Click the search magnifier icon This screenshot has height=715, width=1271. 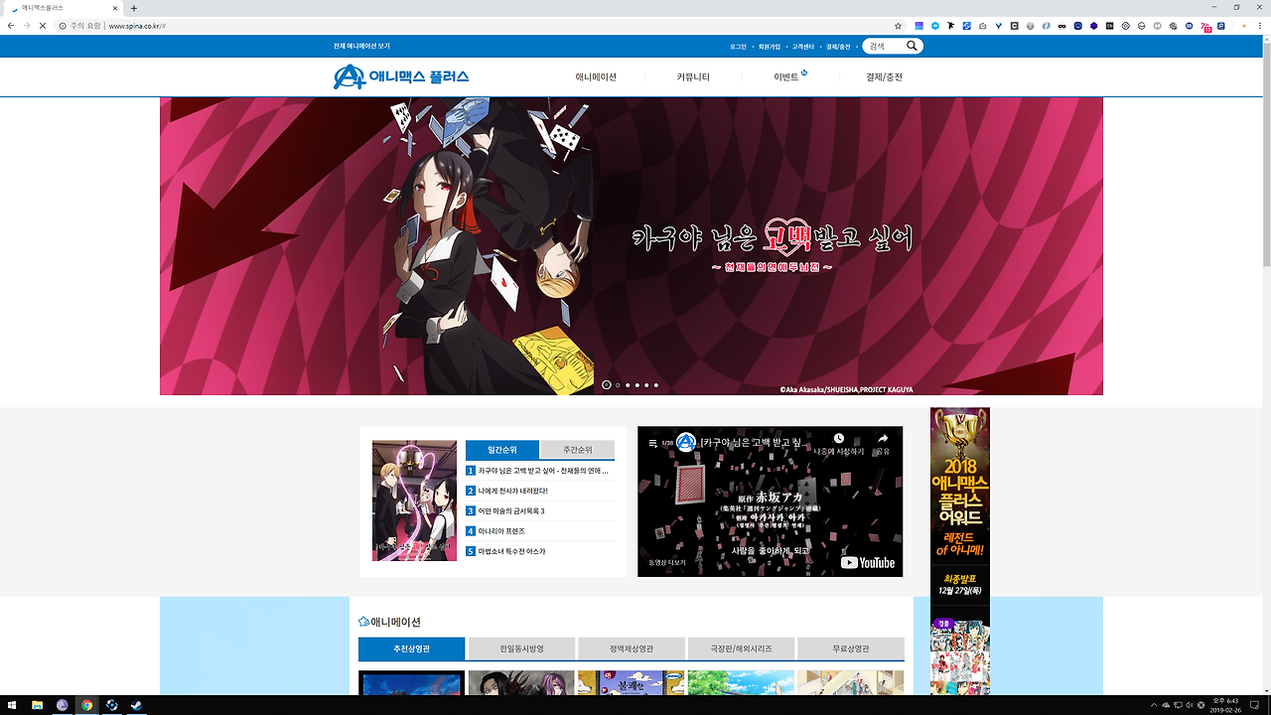coord(912,46)
